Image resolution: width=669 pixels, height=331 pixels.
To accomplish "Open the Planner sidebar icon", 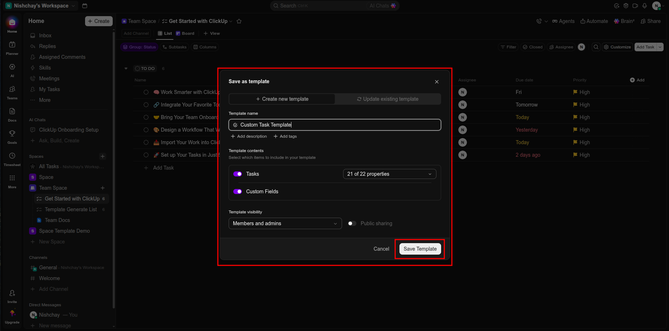I will click(12, 45).
